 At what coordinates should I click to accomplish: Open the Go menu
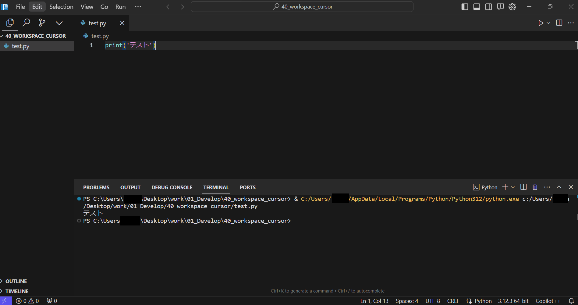coord(104,7)
